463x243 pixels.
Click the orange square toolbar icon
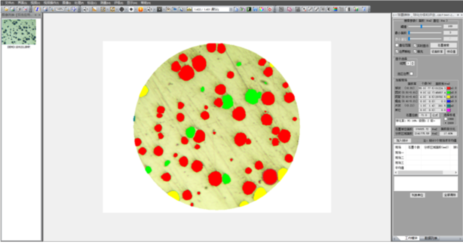click(x=141, y=9)
